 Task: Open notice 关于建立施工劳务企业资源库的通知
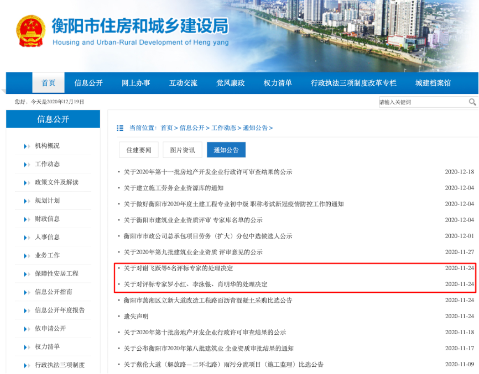(173, 188)
